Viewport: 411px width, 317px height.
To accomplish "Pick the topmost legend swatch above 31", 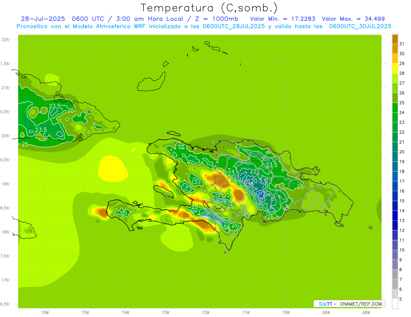I will tap(395, 39).
